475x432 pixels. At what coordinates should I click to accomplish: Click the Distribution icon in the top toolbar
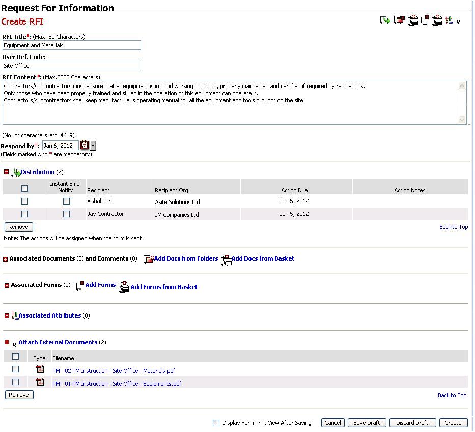tap(385, 20)
